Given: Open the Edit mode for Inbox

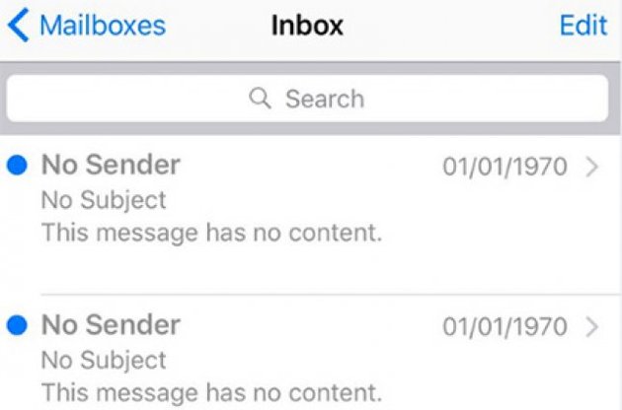Looking at the screenshot, I should [x=583, y=26].
